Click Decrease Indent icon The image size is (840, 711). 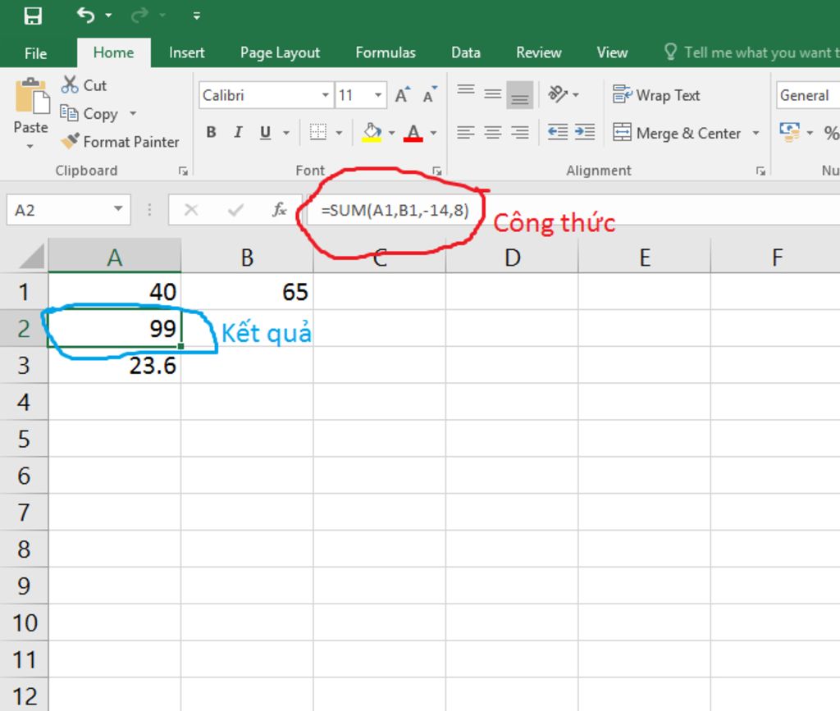pyautogui.click(x=558, y=132)
